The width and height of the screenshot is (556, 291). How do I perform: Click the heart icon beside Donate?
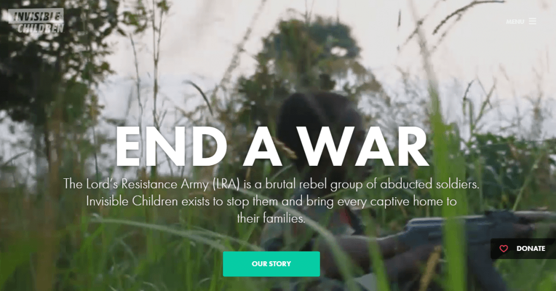coord(503,249)
